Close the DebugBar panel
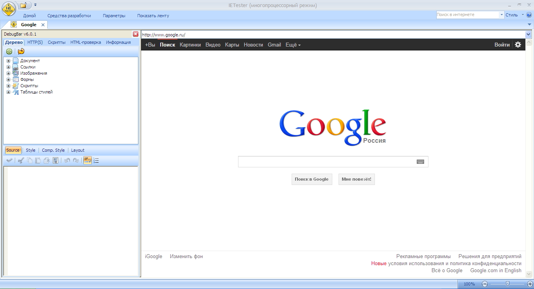This screenshot has width=534, height=289. click(136, 34)
